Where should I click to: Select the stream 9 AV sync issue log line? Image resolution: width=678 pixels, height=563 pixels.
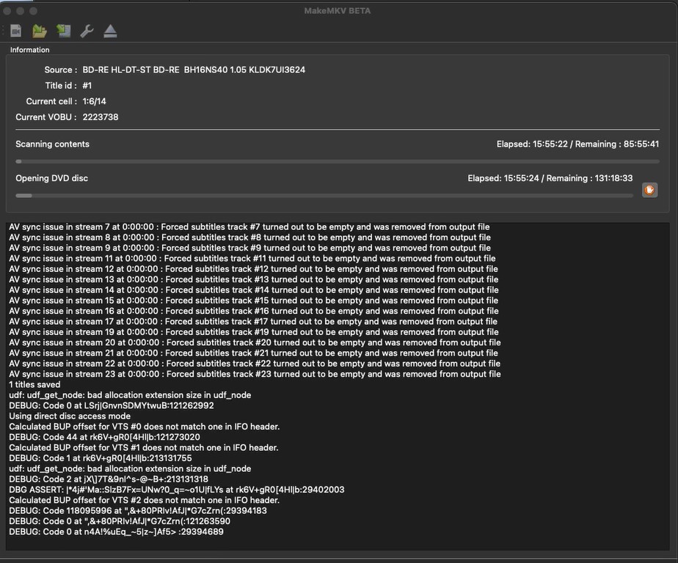pyautogui.click(x=249, y=248)
